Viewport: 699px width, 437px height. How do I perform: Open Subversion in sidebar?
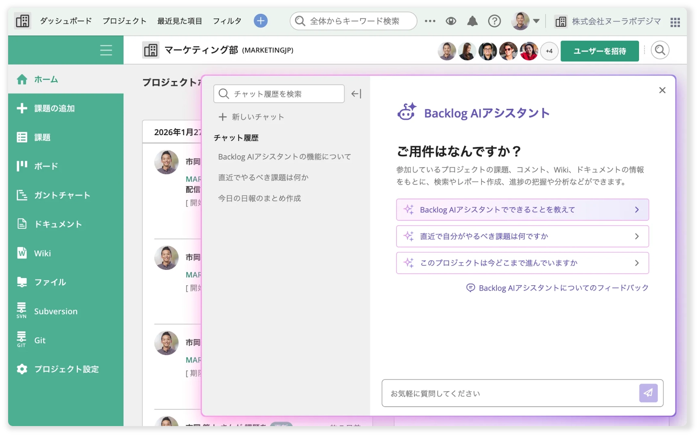pyautogui.click(x=66, y=311)
